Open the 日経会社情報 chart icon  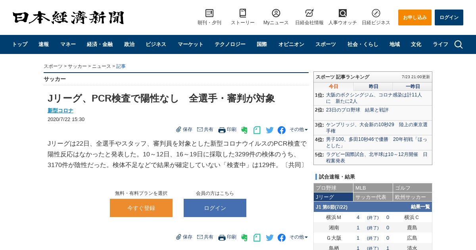[x=309, y=13]
